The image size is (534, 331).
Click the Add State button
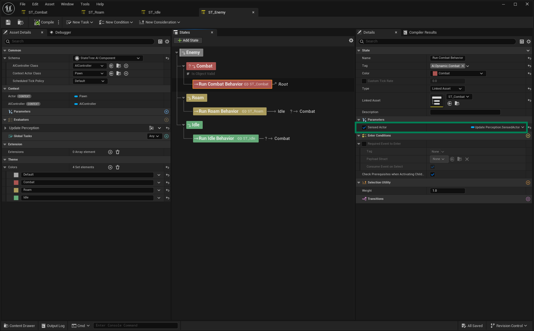[x=188, y=40]
